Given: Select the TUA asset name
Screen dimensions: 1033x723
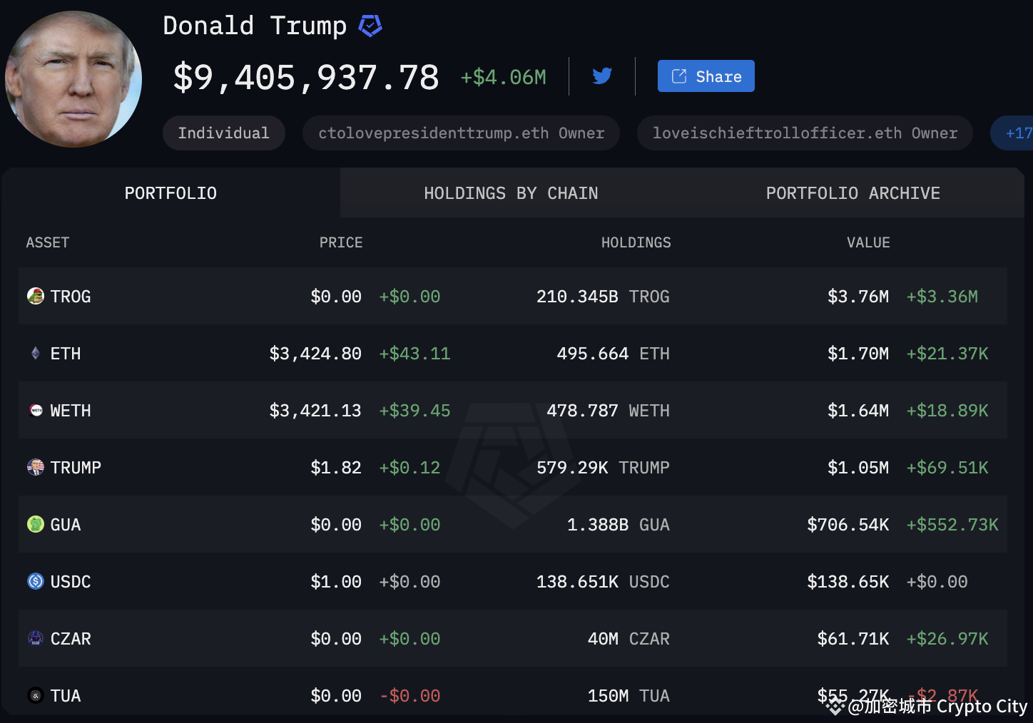Looking at the screenshot, I should (66, 696).
